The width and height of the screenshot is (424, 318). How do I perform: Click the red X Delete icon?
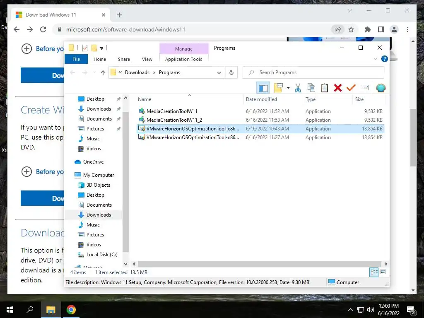click(x=338, y=88)
